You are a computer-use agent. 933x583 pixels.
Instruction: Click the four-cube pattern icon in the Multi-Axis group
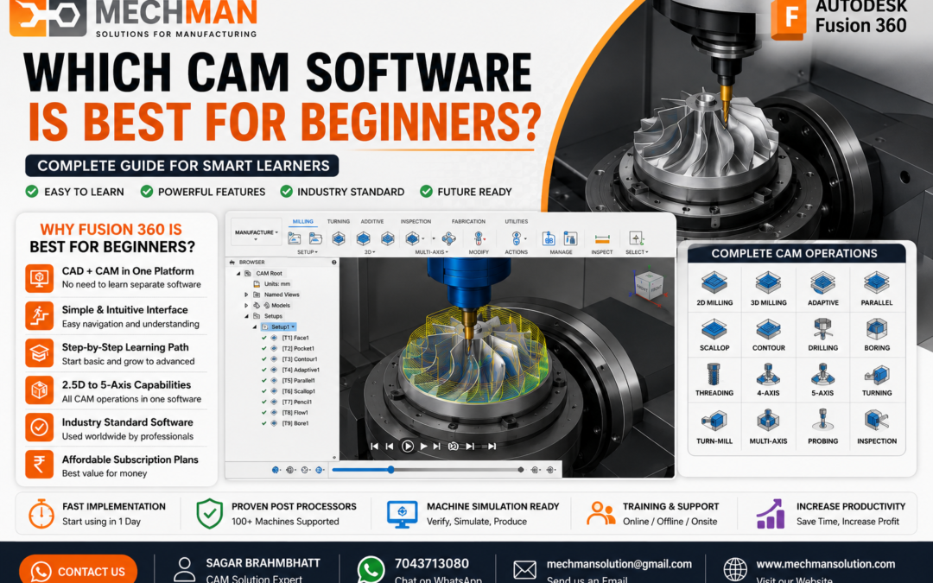[448, 238]
